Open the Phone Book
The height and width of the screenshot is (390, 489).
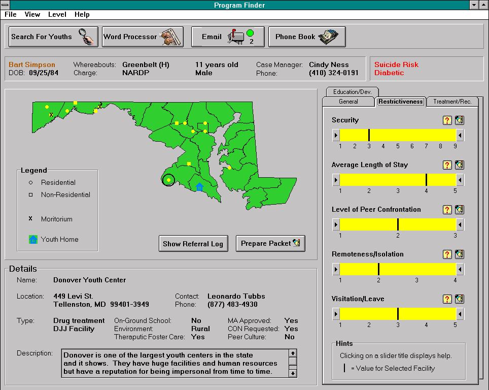click(x=306, y=37)
